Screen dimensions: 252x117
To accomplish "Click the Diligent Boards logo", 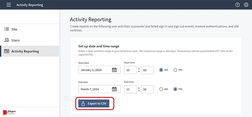I will [9, 112].
